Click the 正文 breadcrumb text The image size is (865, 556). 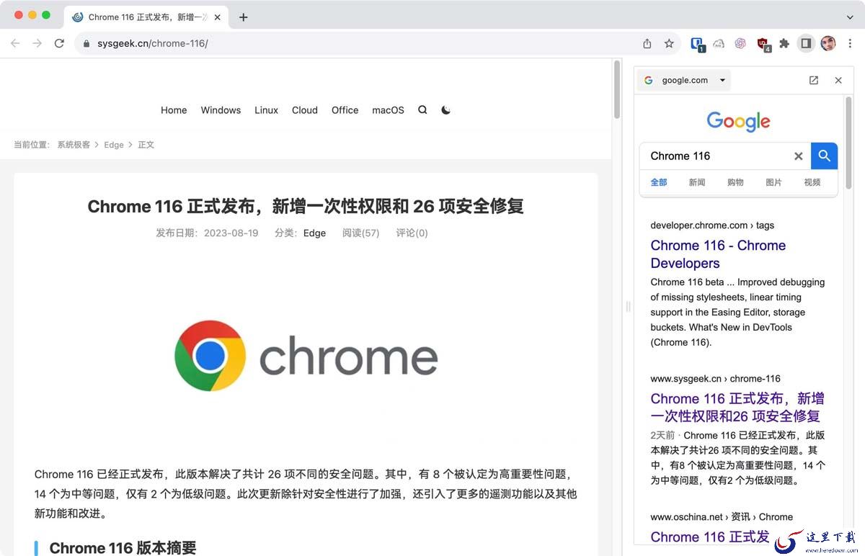pos(146,145)
